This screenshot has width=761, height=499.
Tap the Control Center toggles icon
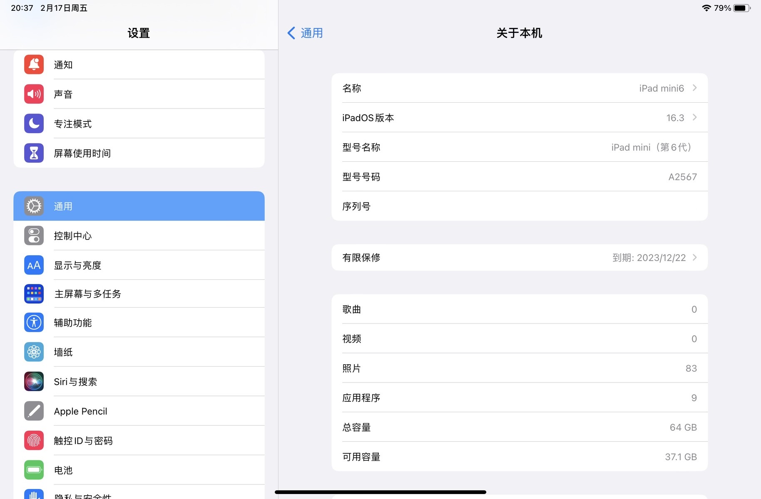click(34, 235)
